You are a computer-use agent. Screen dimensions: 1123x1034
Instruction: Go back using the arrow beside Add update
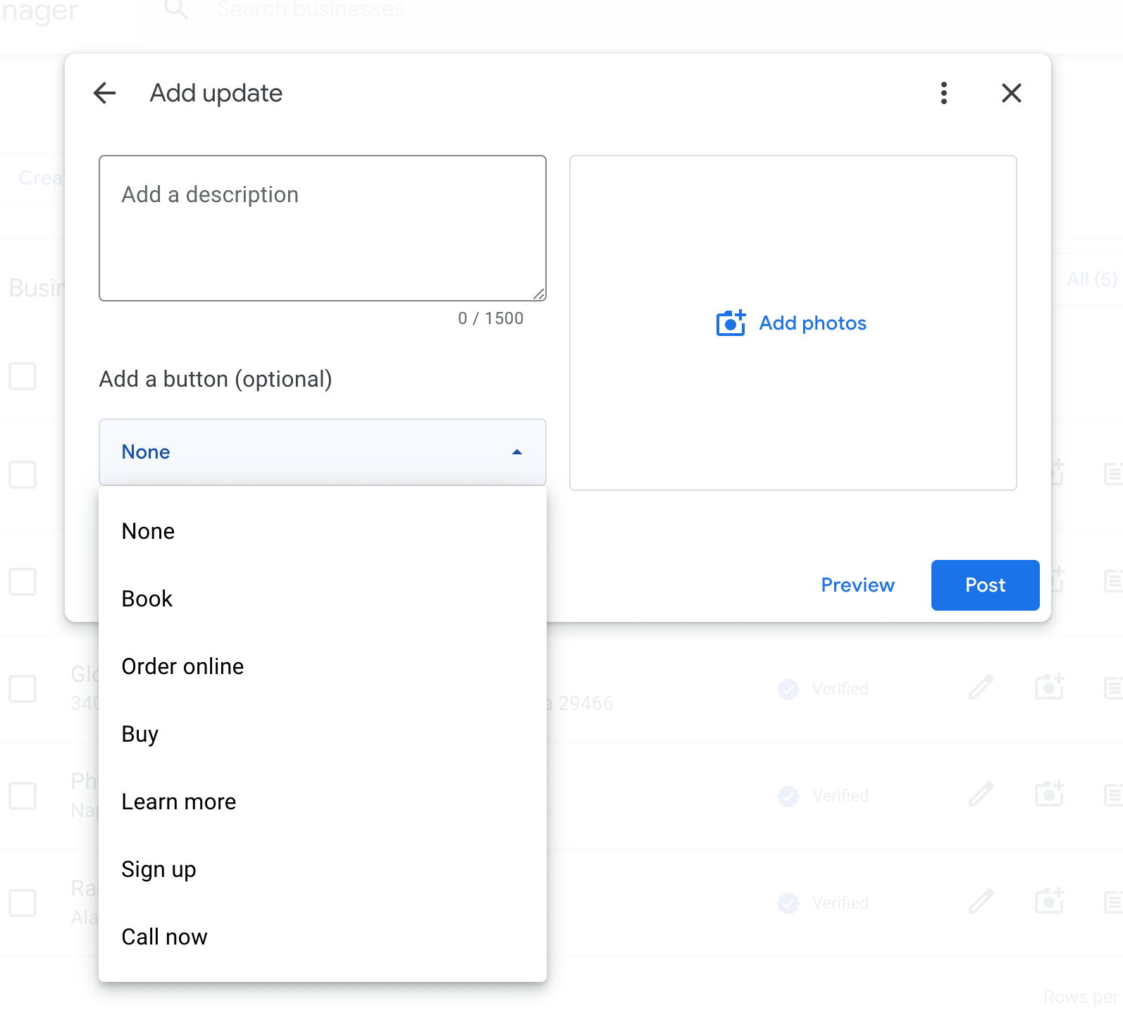(x=104, y=93)
